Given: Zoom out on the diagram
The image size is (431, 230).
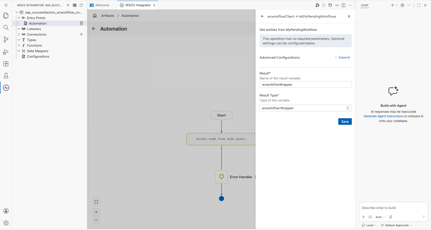Looking at the screenshot, I should click(x=96, y=220).
